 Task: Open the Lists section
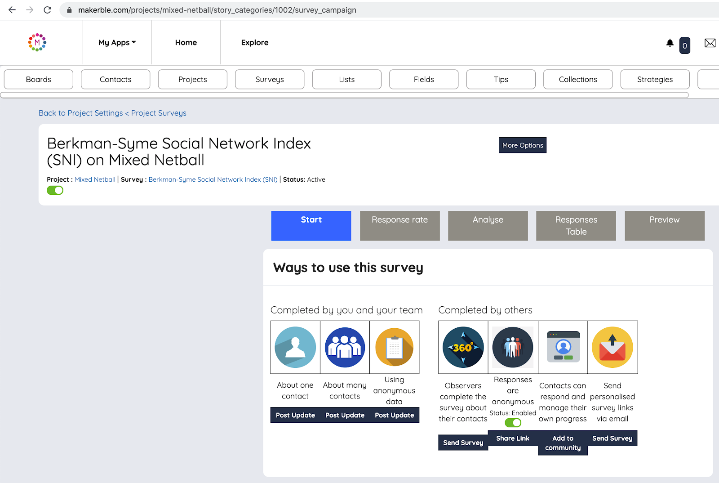point(347,79)
